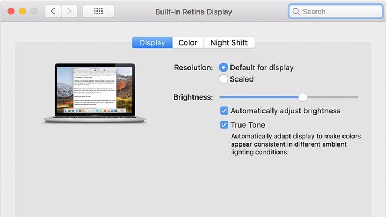Viewport: 386px width, 217px height.
Task: Minimize window with yellow button
Action: (x=23, y=12)
